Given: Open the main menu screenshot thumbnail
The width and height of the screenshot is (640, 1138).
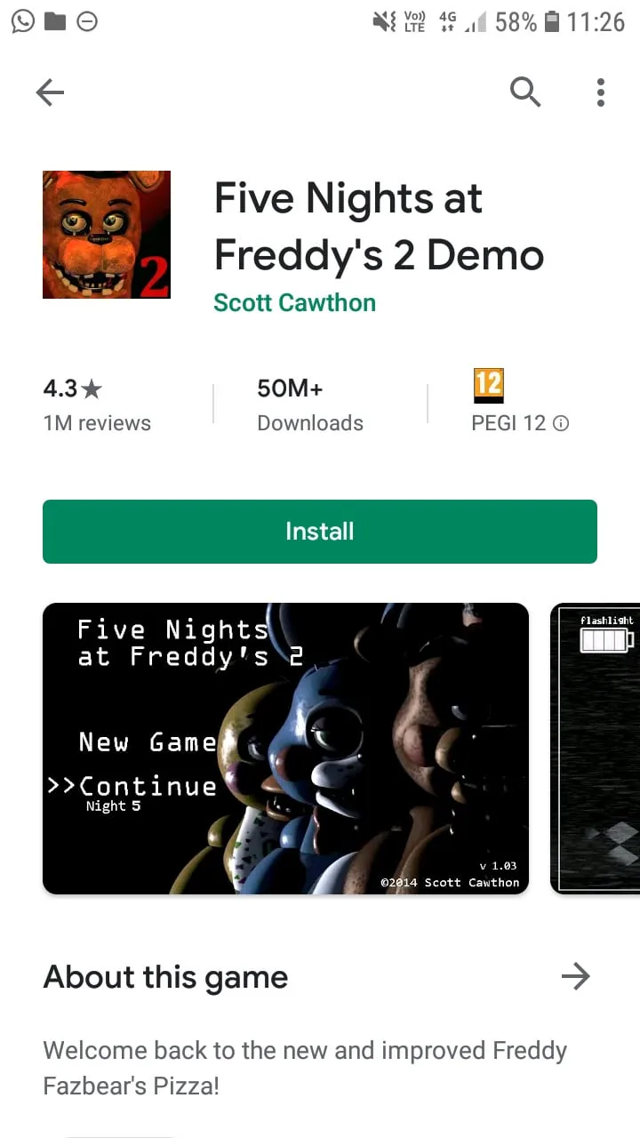Looking at the screenshot, I should point(285,749).
